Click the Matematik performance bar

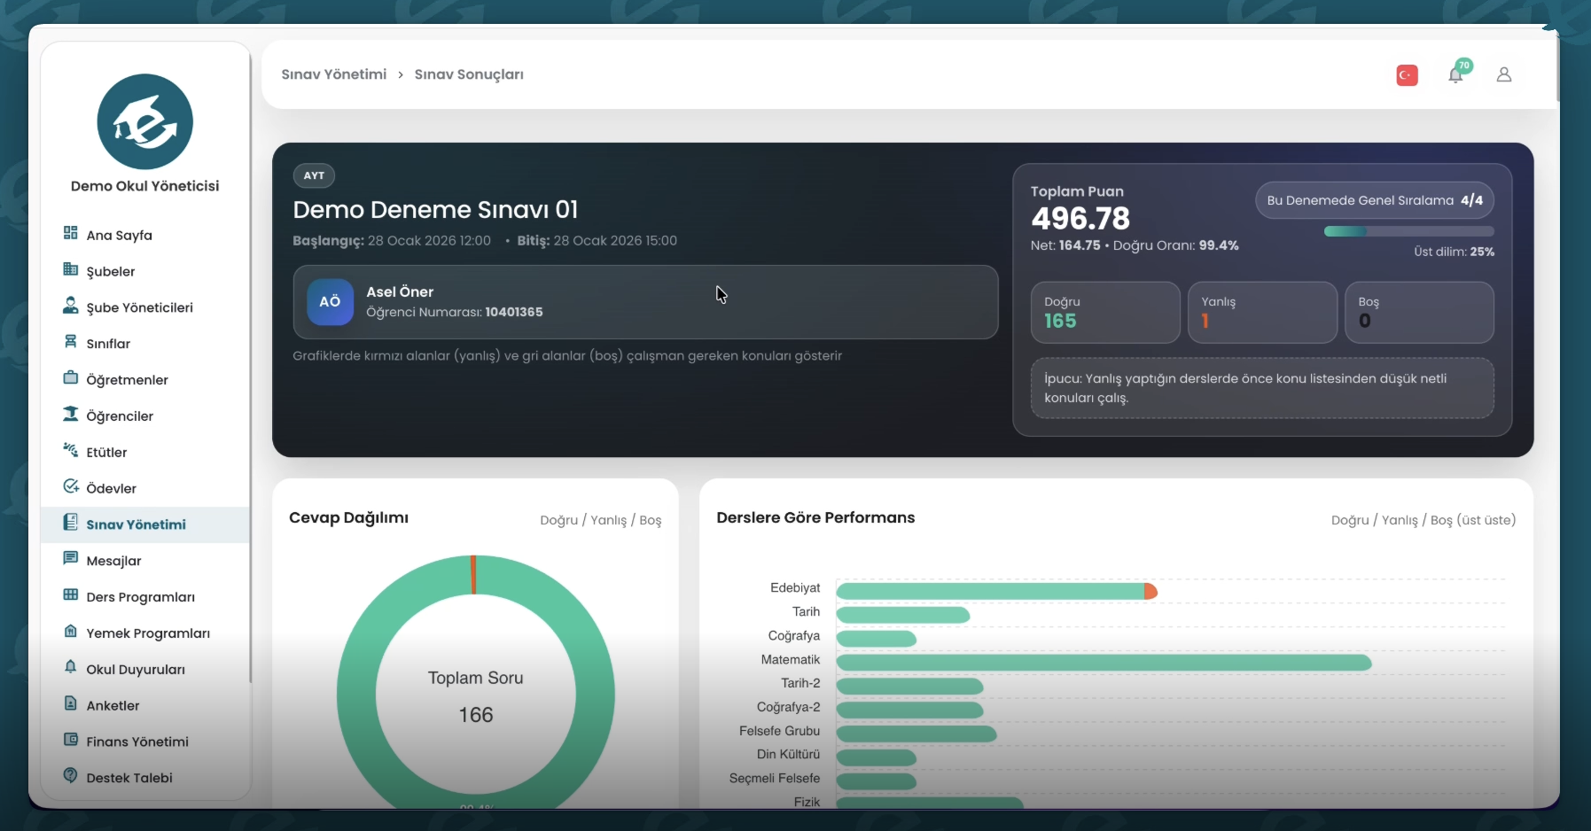point(1104,663)
